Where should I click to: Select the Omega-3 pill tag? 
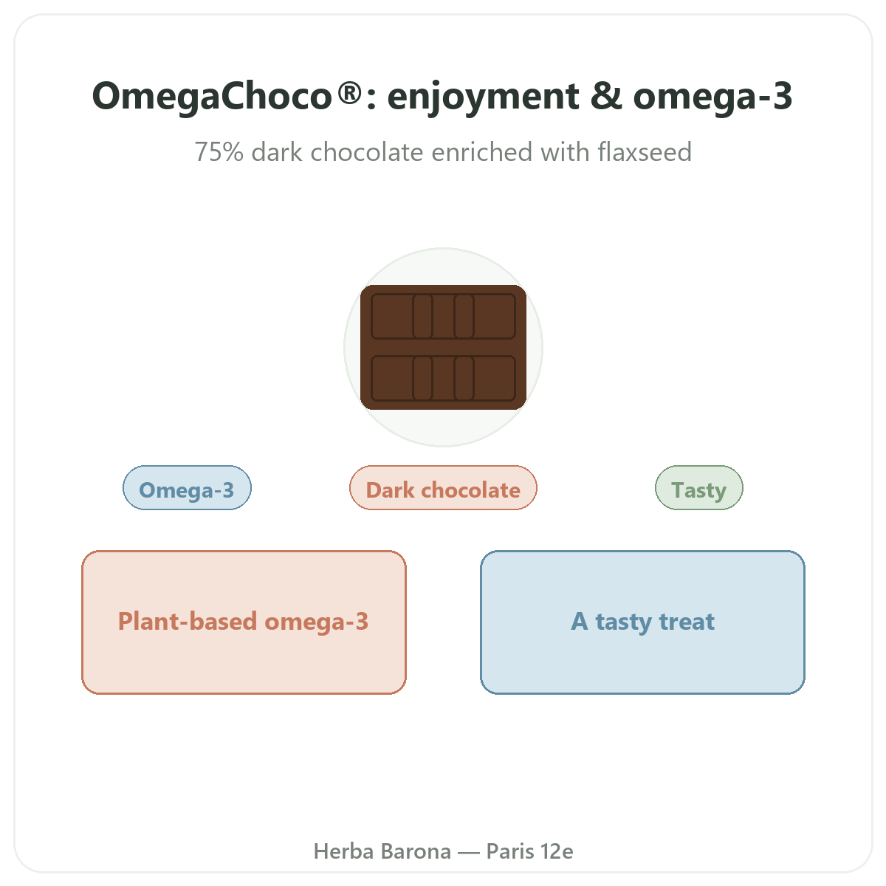(x=187, y=488)
